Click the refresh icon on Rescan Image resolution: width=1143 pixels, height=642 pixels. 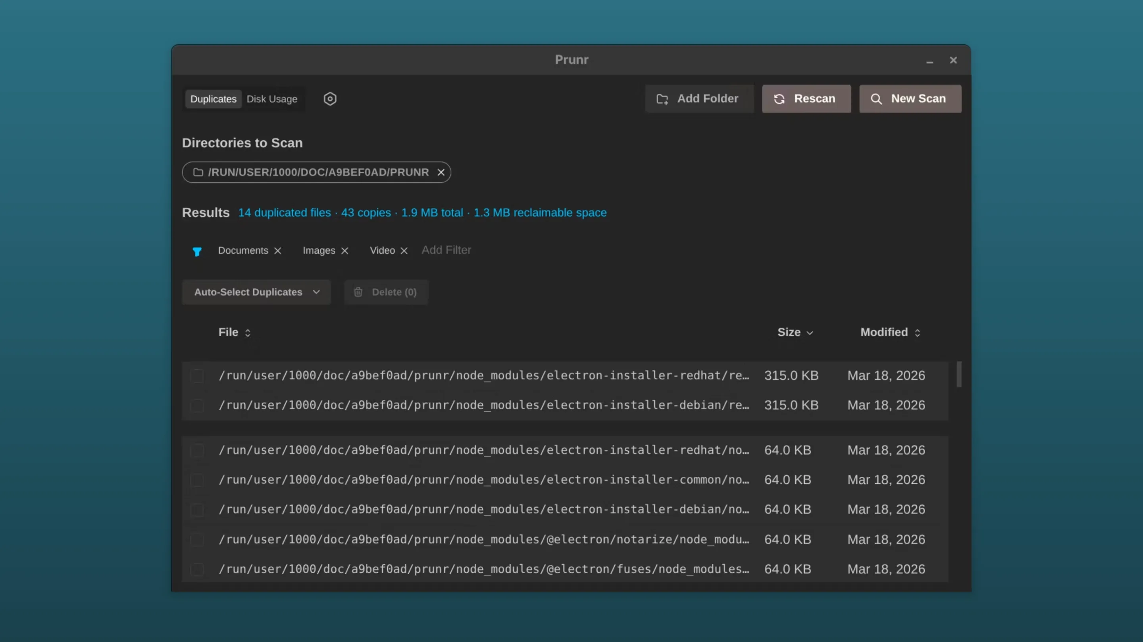[779, 98]
